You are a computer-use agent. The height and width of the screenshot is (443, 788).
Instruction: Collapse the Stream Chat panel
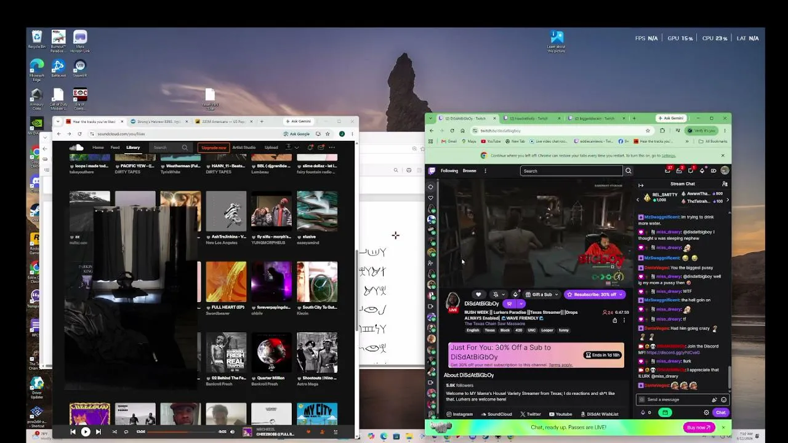[x=641, y=185]
